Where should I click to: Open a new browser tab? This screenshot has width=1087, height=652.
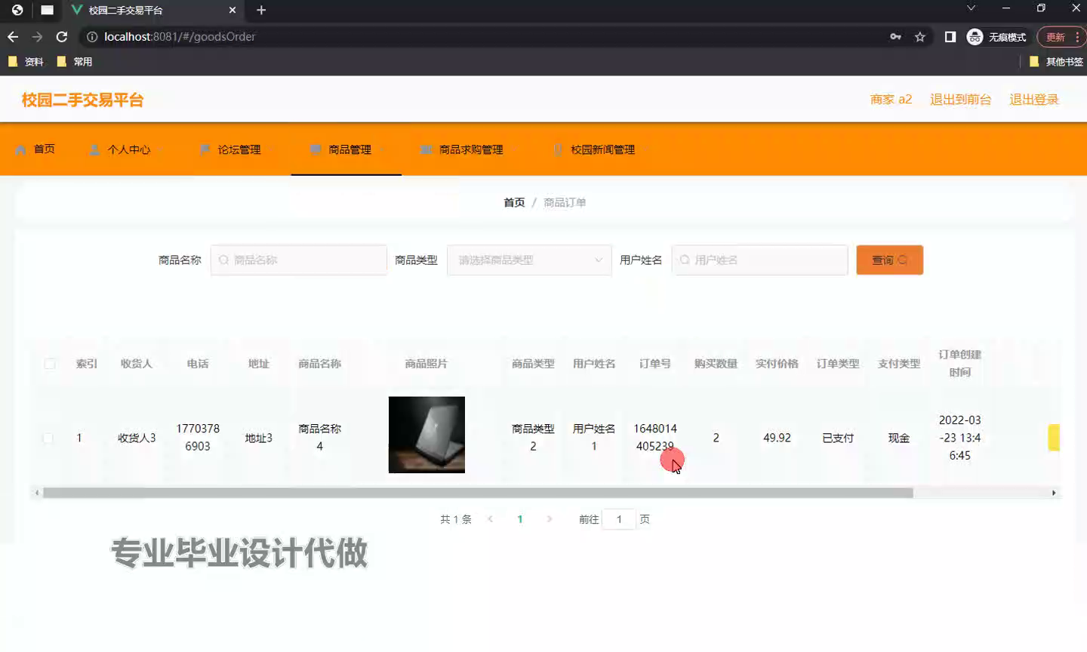click(x=261, y=10)
